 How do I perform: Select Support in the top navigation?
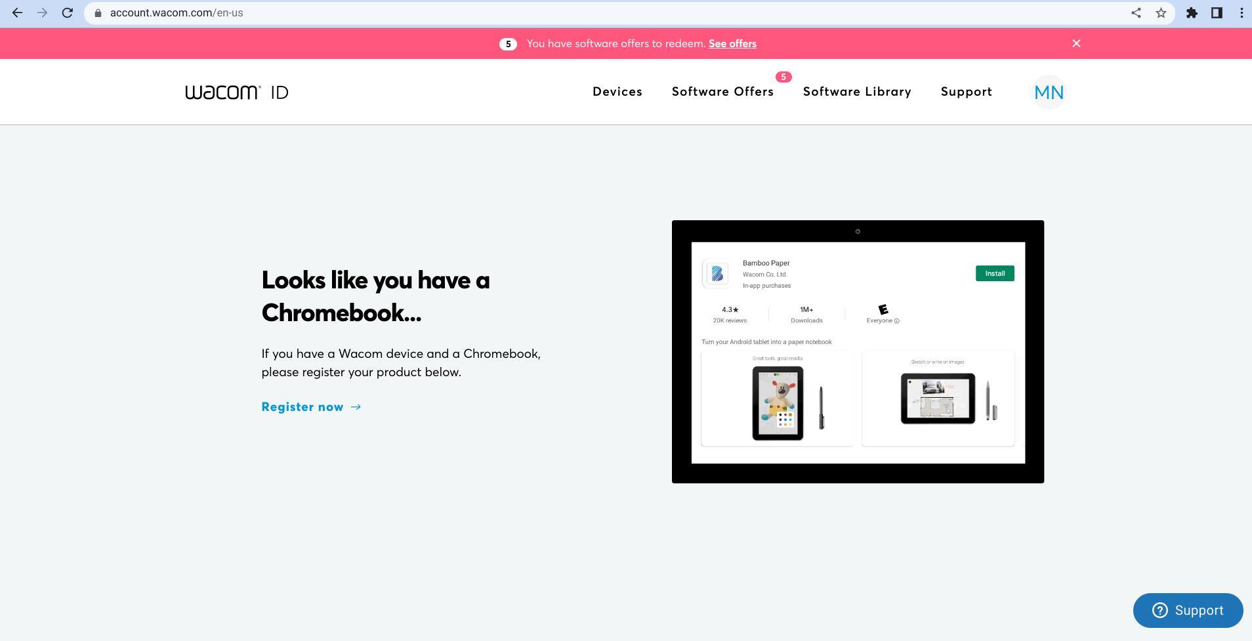click(x=966, y=92)
